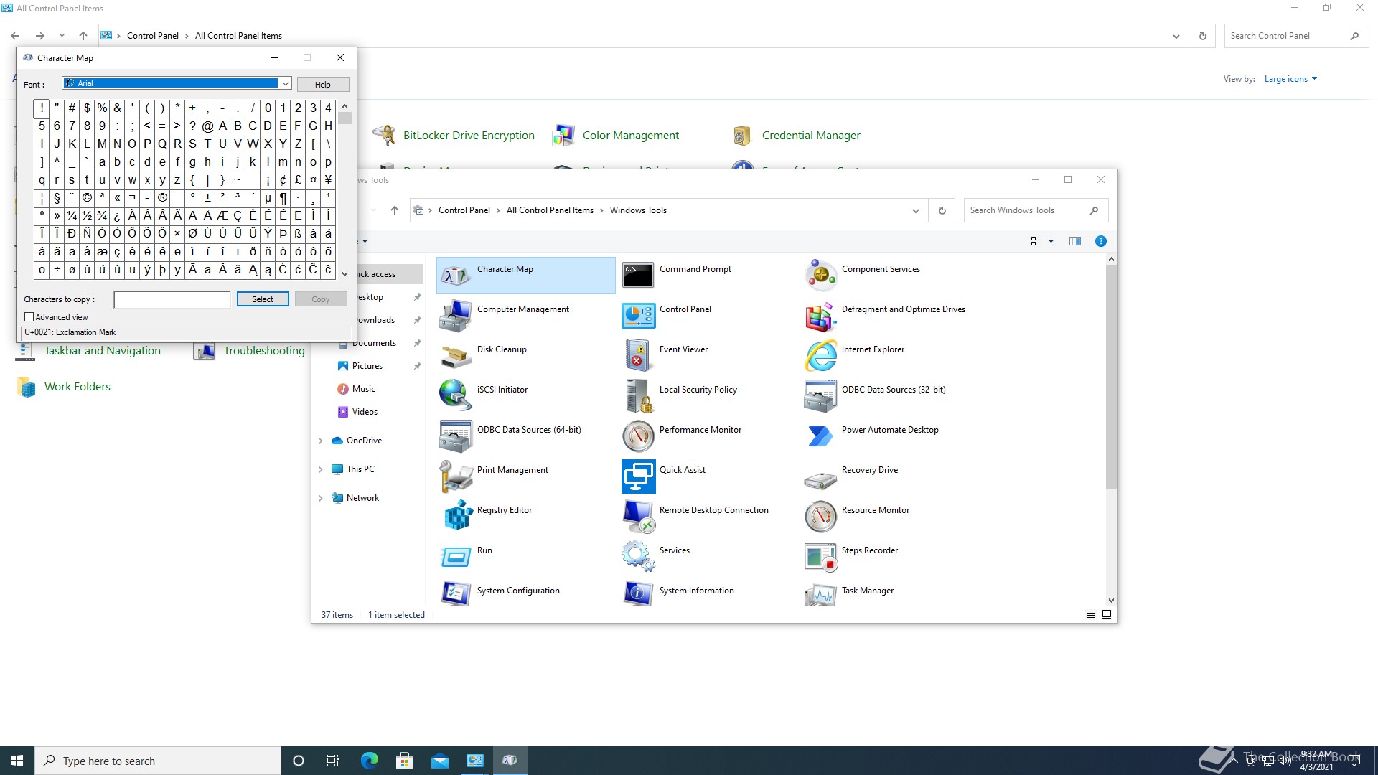Select Pictures in the navigation pane
This screenshot has height=775, width=1378.
point(367,366)
